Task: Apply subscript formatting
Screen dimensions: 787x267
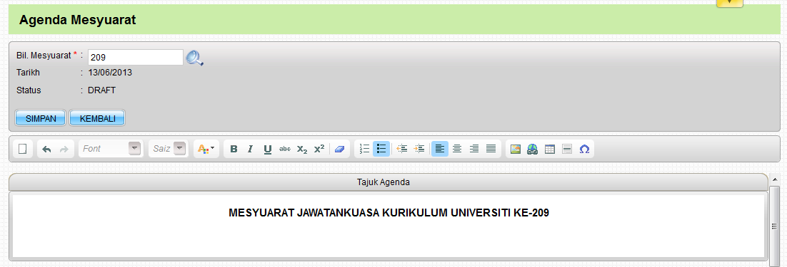Action: click(301, 149)
